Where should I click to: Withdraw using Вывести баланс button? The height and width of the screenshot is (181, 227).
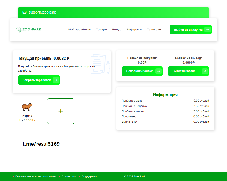coord(189,71)
